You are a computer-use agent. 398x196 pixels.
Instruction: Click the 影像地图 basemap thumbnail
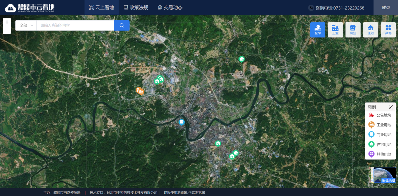(x=384, y=175)
